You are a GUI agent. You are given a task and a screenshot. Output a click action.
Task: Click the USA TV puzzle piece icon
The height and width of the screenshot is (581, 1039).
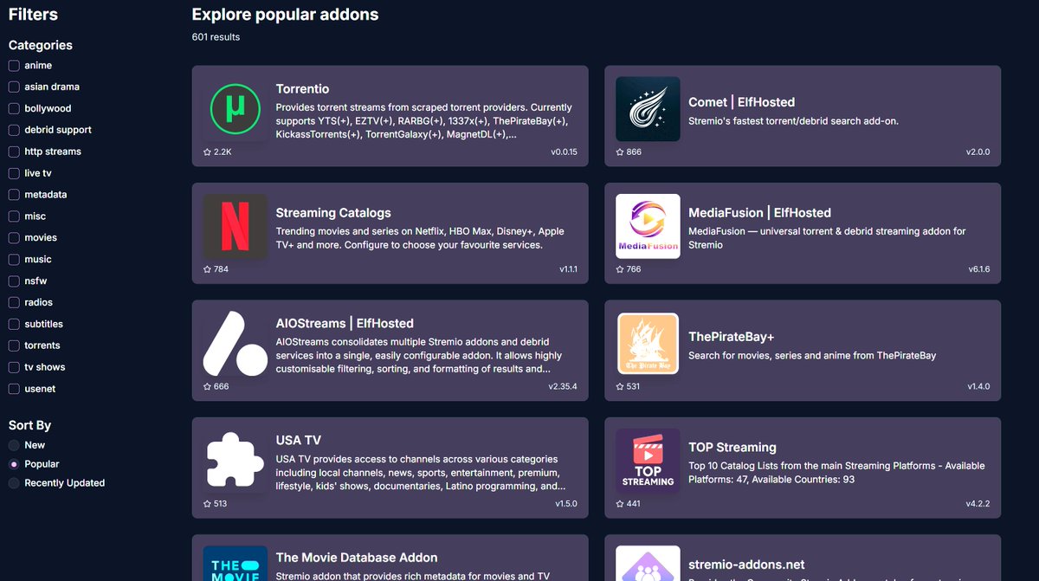click(236, 461)
